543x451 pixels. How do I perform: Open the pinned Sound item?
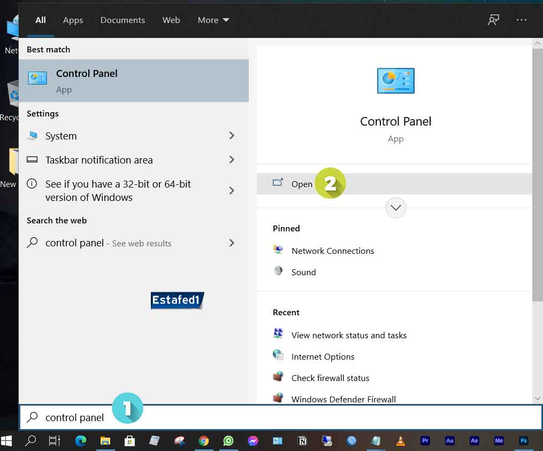coord(303,272)
